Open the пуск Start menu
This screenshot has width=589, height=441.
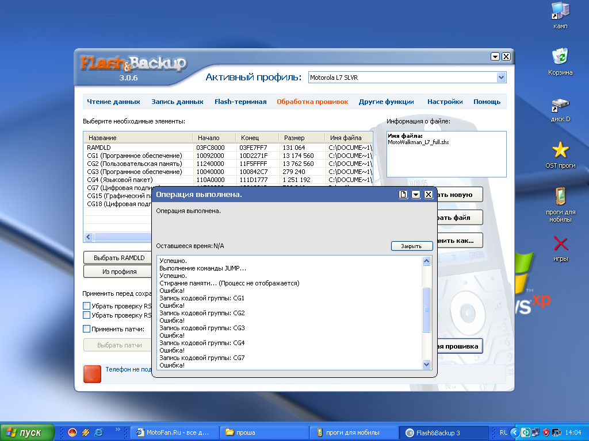pos(27,432)
